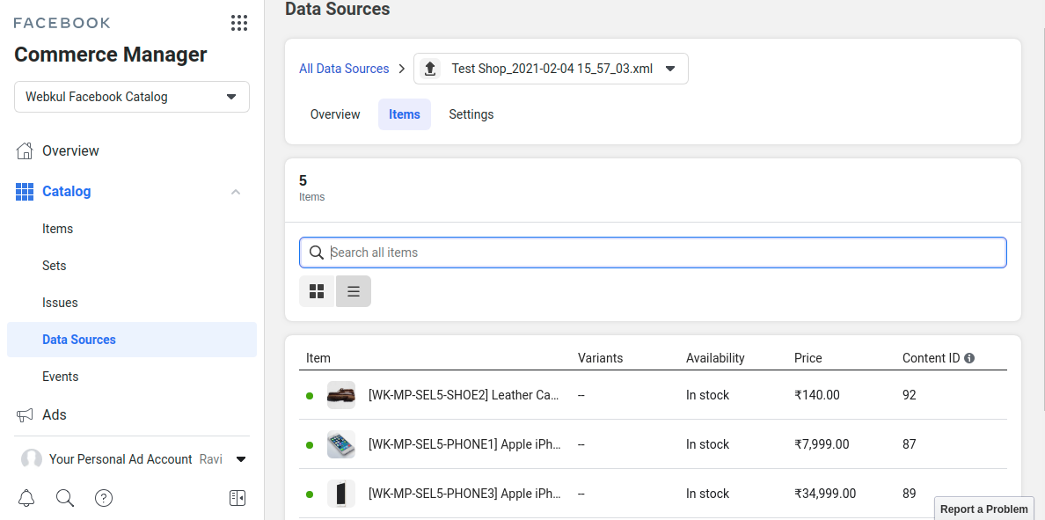
Task: Click Content ID 89
Action: tap(910, 494)
